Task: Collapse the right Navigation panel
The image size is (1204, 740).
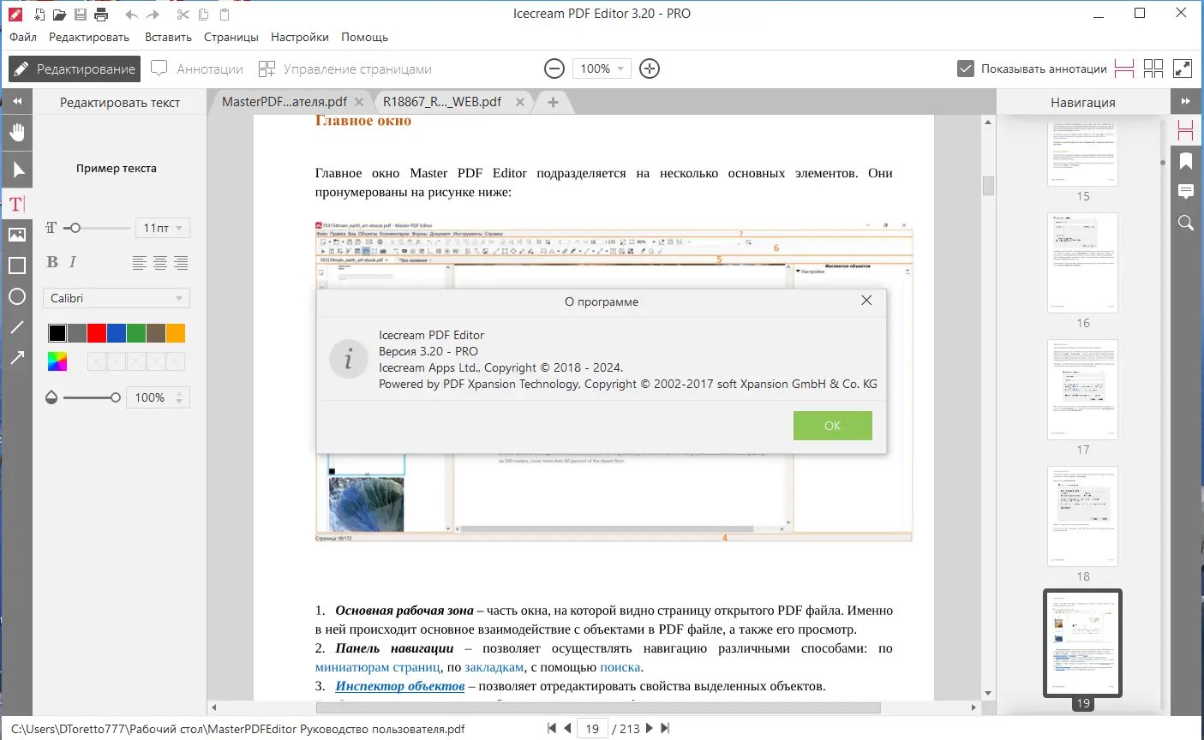Action: [x=1186, y=101]
